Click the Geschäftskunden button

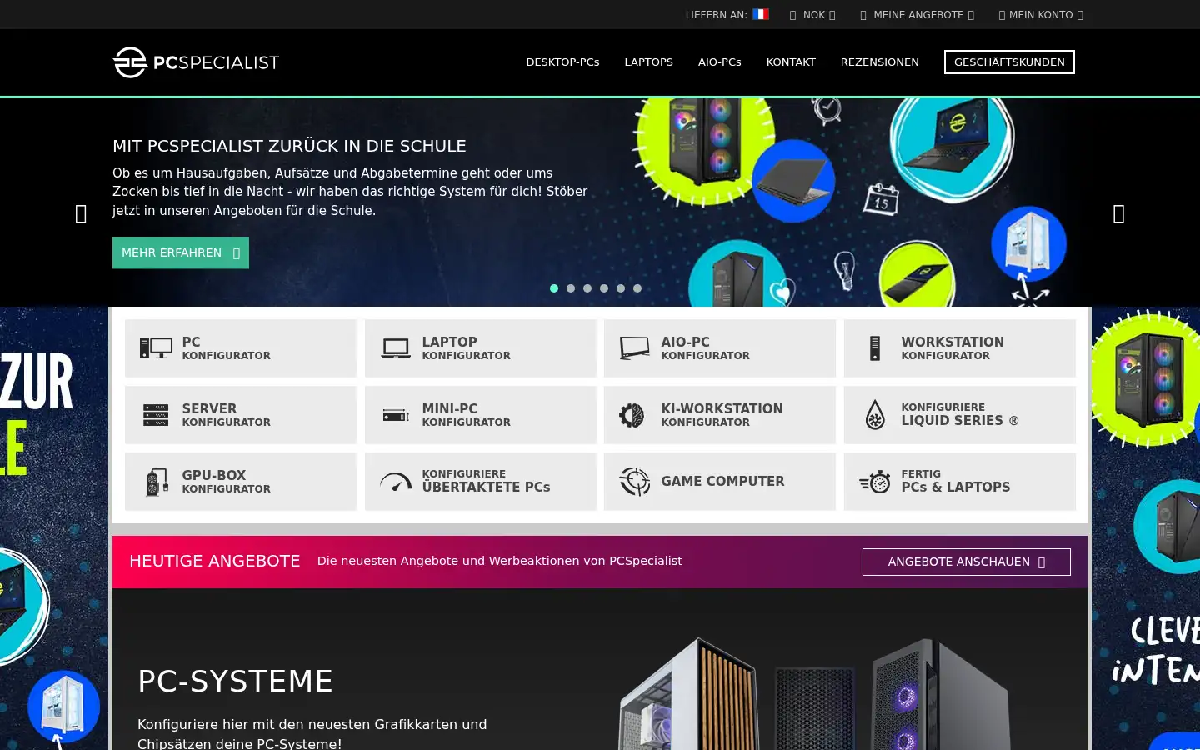coord(1009,62)
